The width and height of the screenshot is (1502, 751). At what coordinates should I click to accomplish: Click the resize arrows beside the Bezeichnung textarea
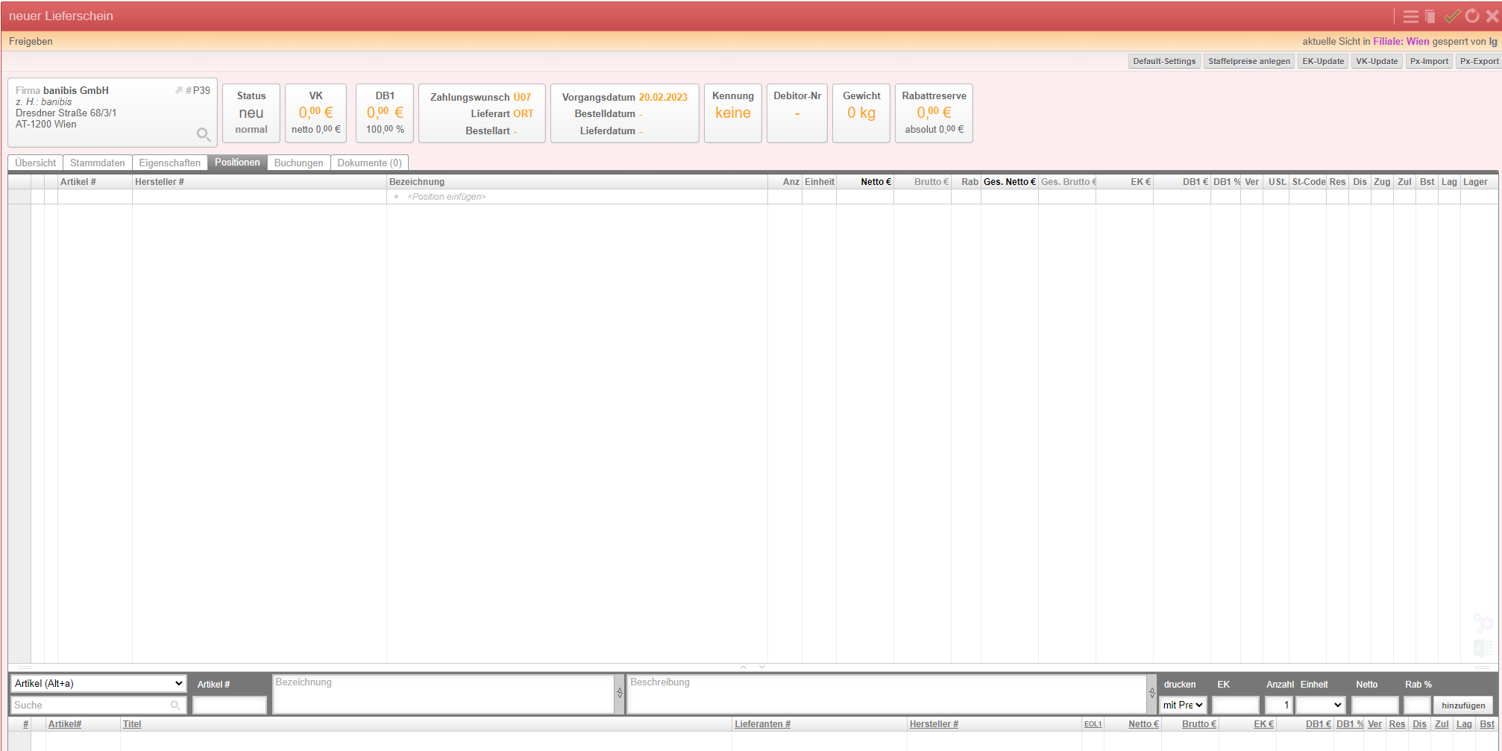click(x=620, y=693)
